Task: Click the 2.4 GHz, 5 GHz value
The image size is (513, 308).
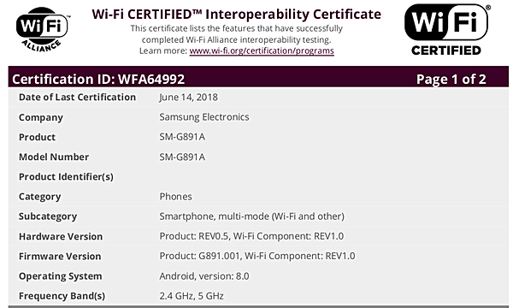Action: click(192, 296)
